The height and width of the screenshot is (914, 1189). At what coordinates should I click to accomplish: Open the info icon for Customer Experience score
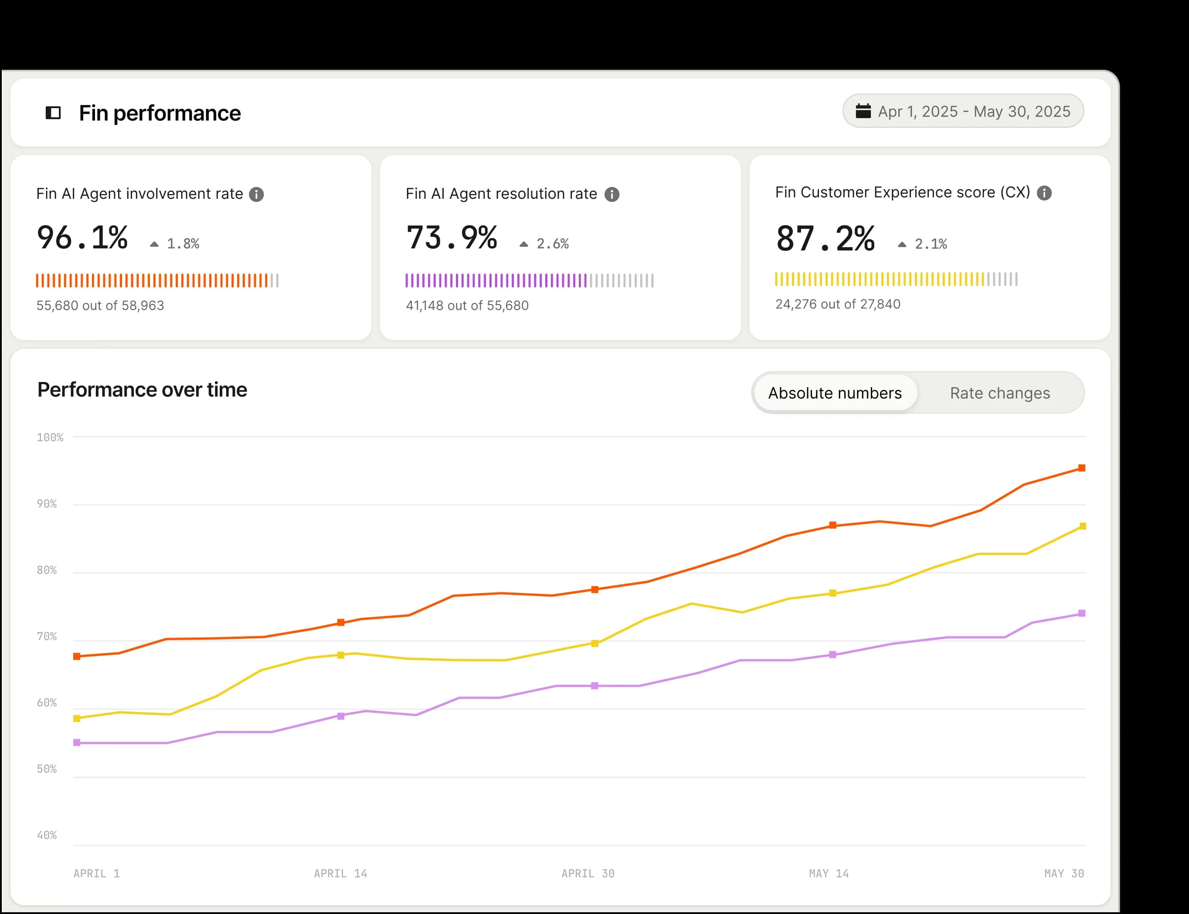click(x=1044, y=193)
